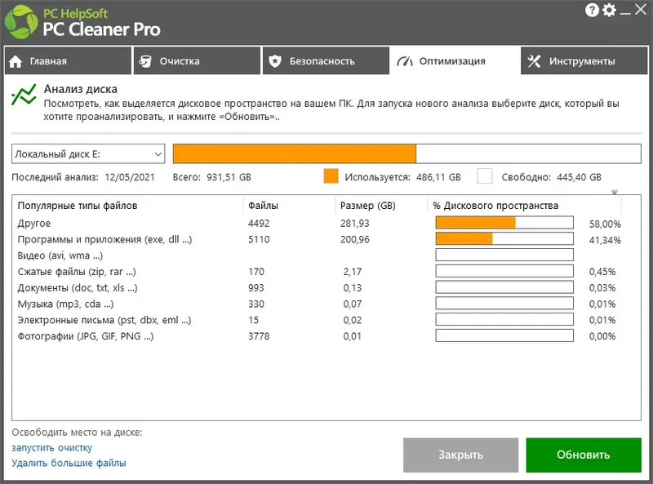653x484 pixels.
Task: Go to the Безопасность tab
Action: coord(326,61)
